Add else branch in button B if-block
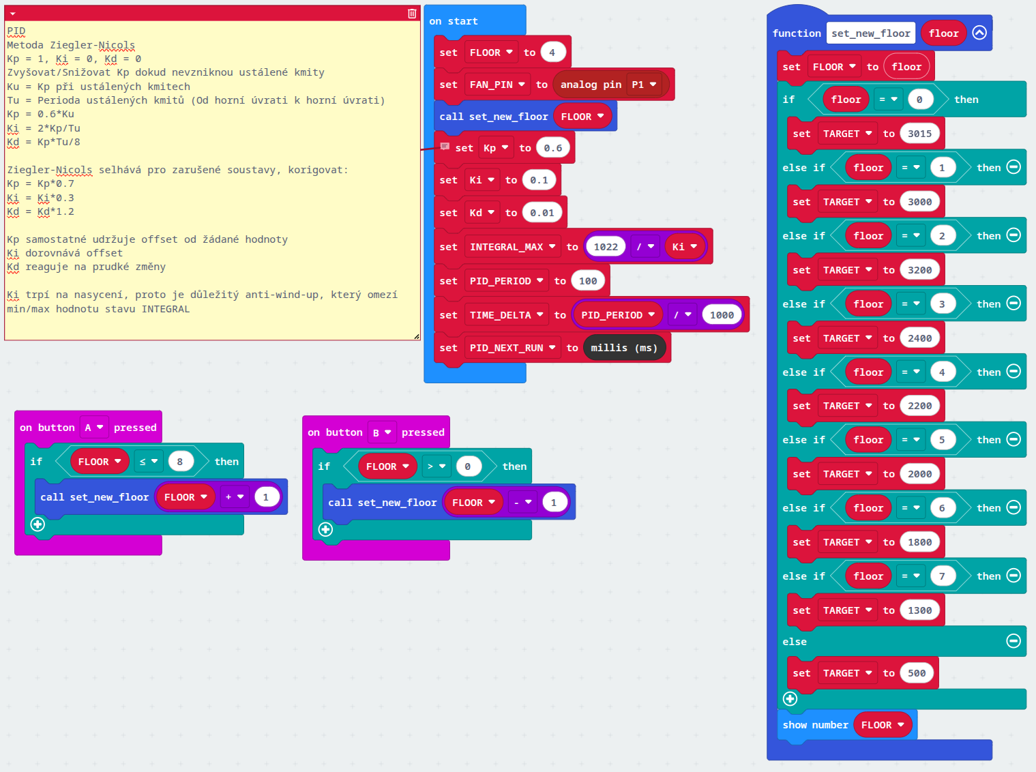Screen dimensions: 1036x772 (325, 529)
